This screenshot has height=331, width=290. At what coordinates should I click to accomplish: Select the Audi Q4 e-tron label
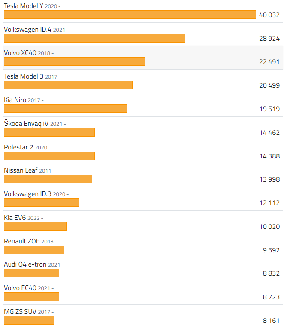tap(25, 264)
